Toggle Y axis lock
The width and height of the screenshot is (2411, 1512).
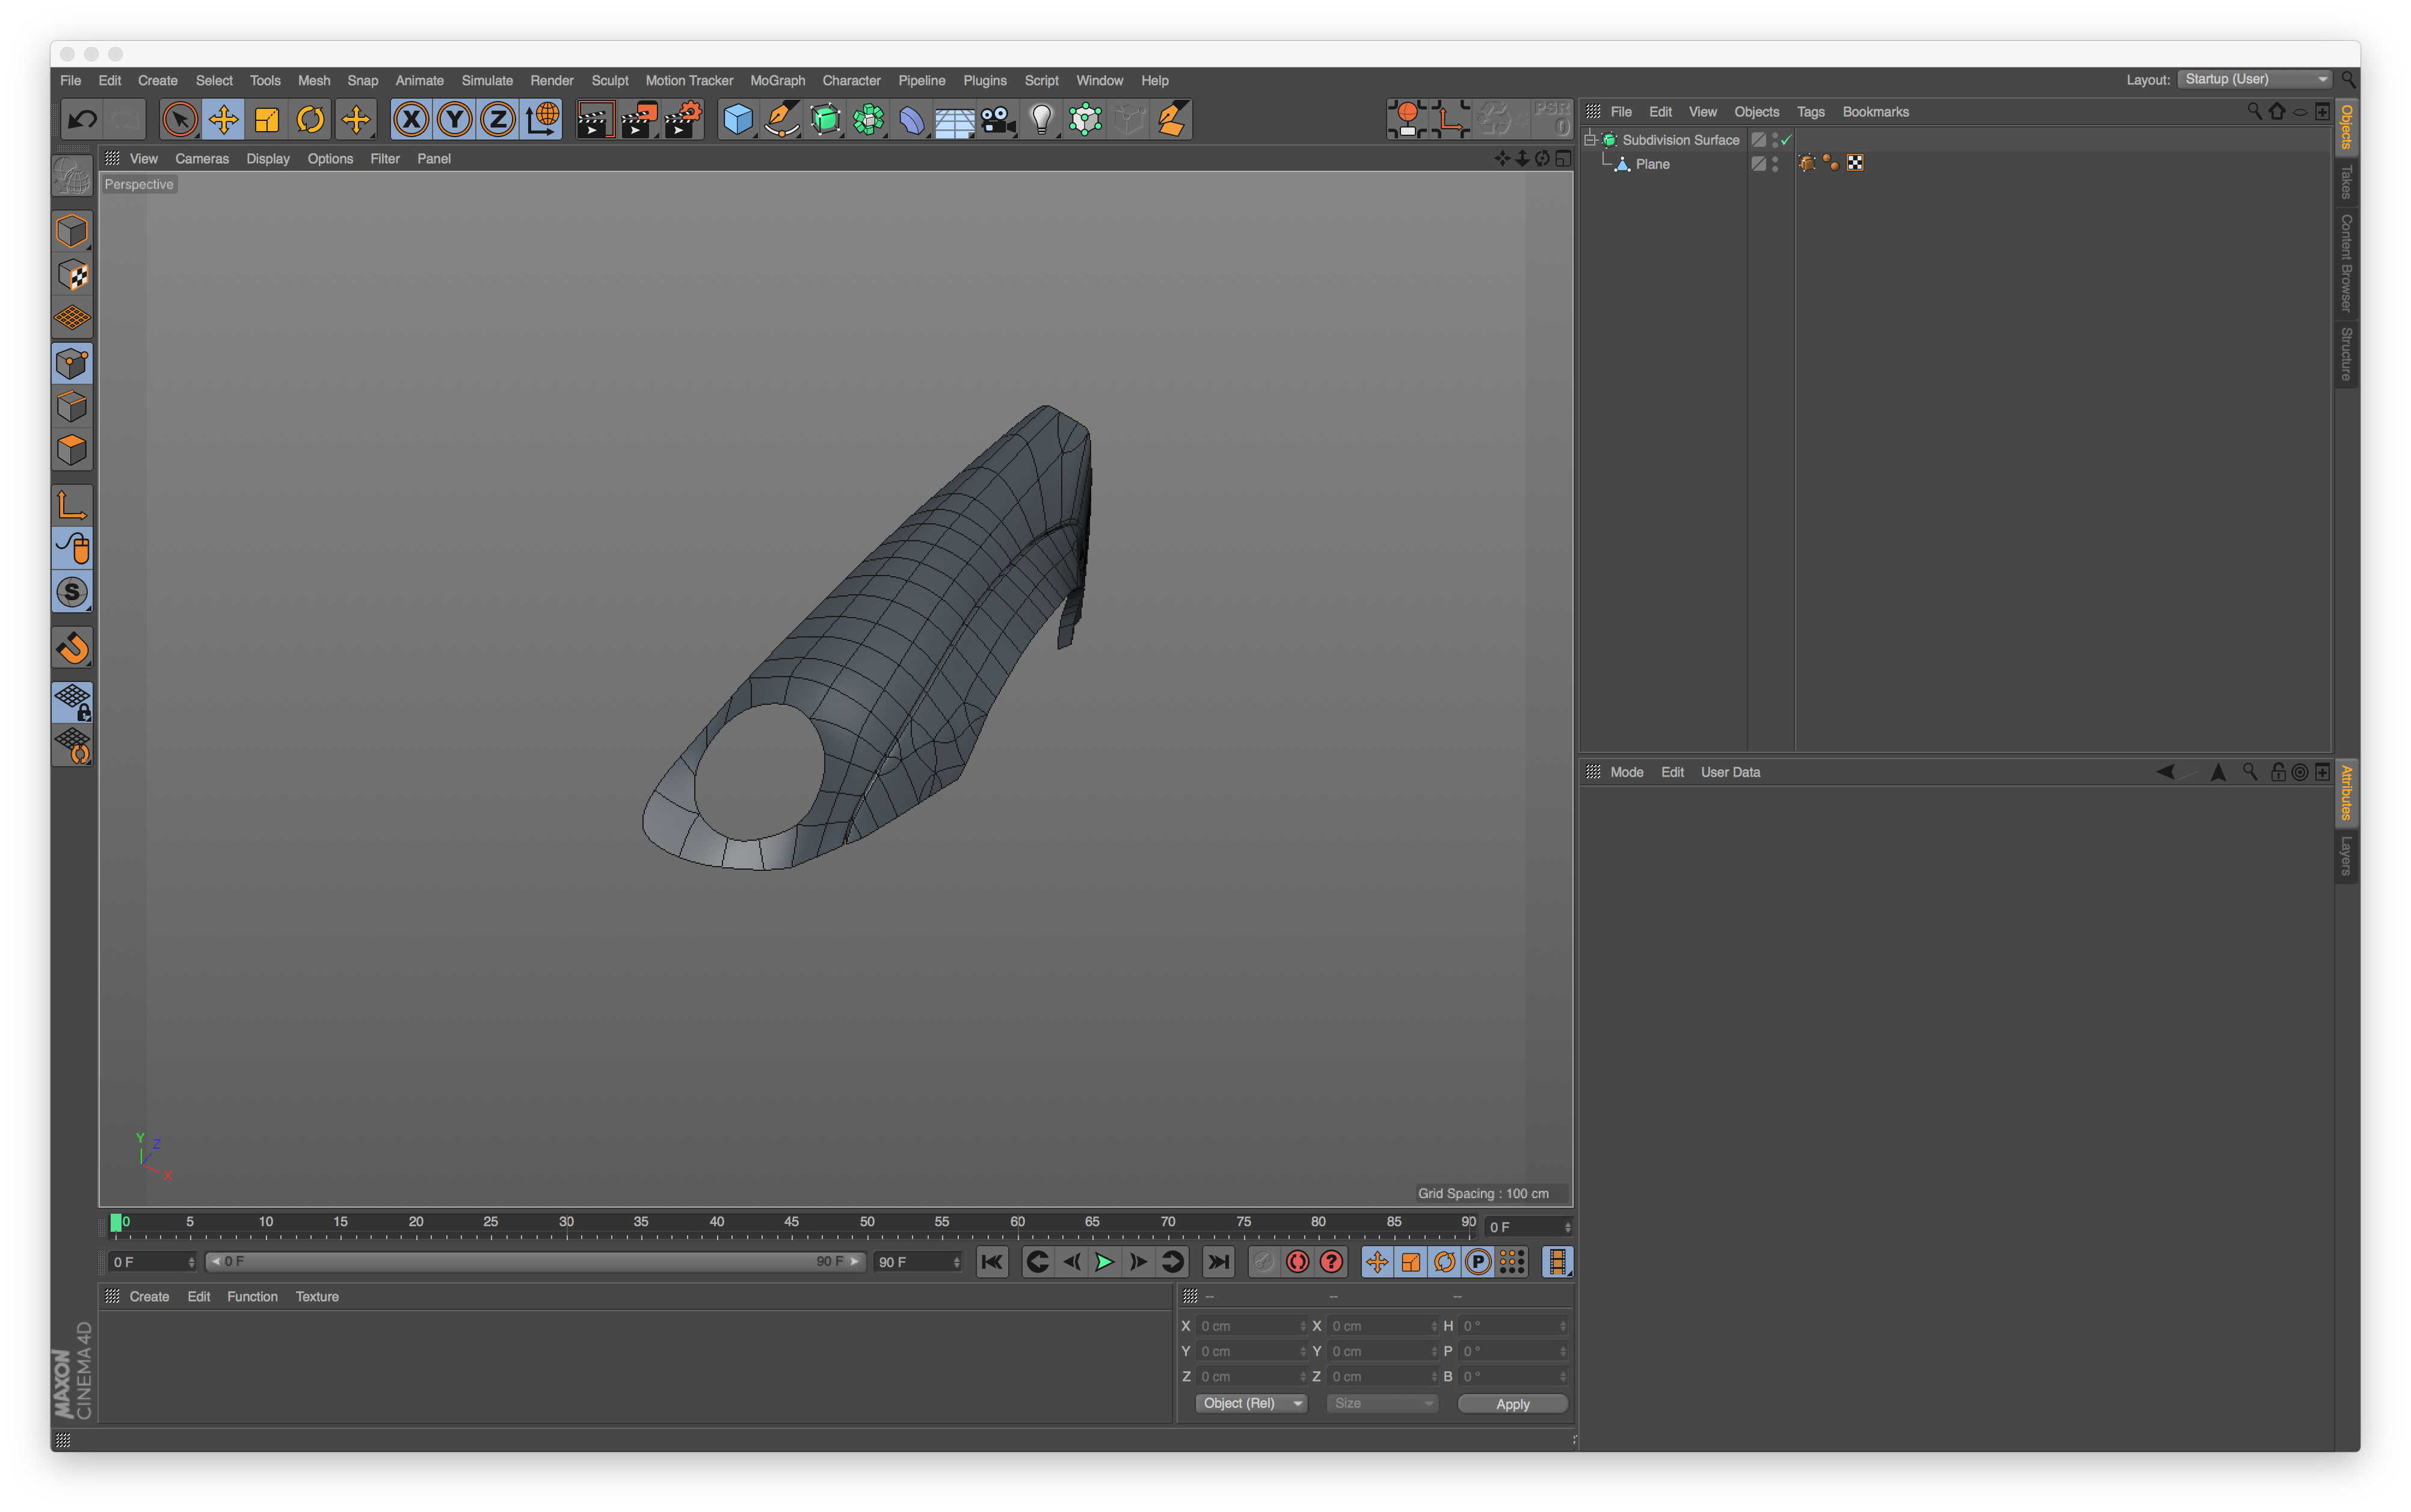(454, 120)
